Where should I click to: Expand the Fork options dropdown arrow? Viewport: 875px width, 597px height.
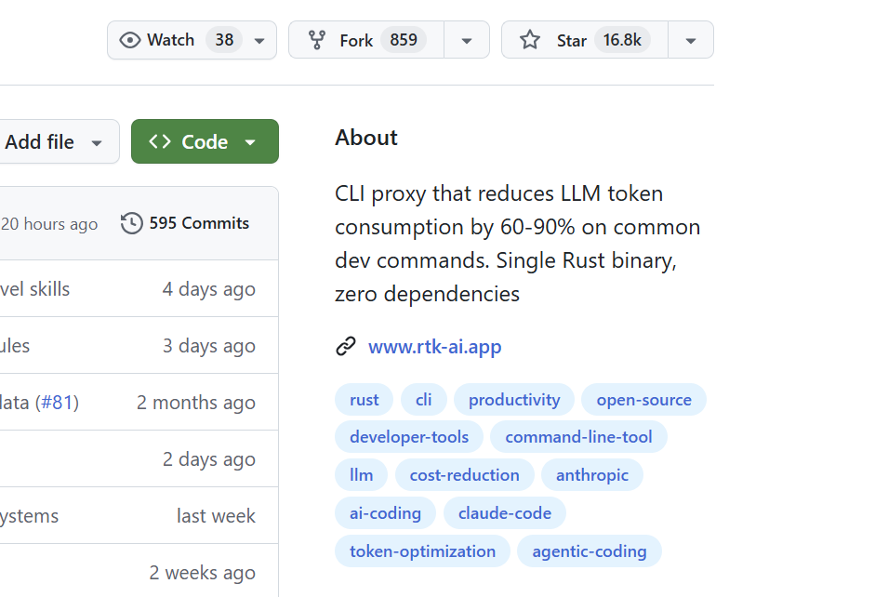pyautogui.click(x=467, y=40)
